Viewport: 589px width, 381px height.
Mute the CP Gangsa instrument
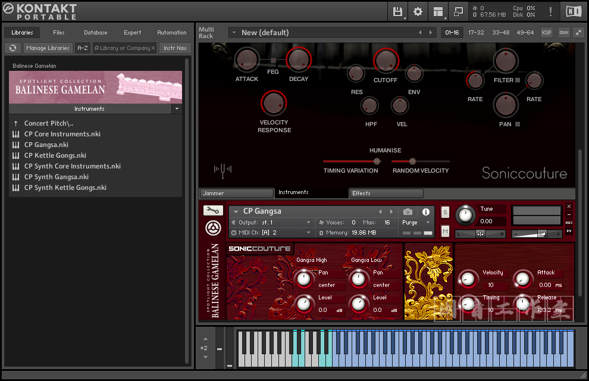[445, 231]
